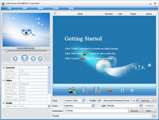Click the Name column header
159x120 pixels.
coord(80,14)
